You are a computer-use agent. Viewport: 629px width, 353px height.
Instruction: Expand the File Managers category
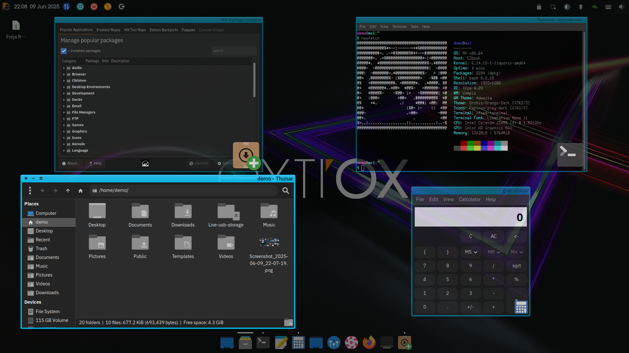(64, 112)
